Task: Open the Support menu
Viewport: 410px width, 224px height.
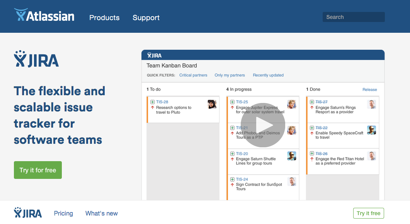Action: (x=146, y=17)
